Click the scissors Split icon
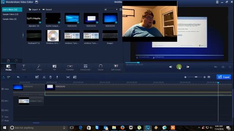This screenshot has height=131, width=234. point(44,77)
